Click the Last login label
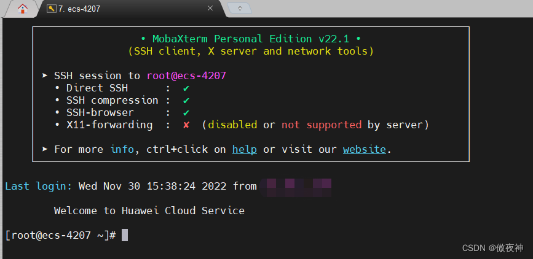This screenshot has height=259, width=533. (x=38, y=186)
